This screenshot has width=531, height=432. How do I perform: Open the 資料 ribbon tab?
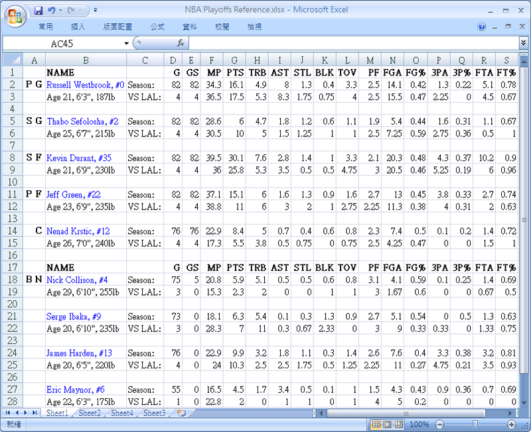click(x=190, y=27)
